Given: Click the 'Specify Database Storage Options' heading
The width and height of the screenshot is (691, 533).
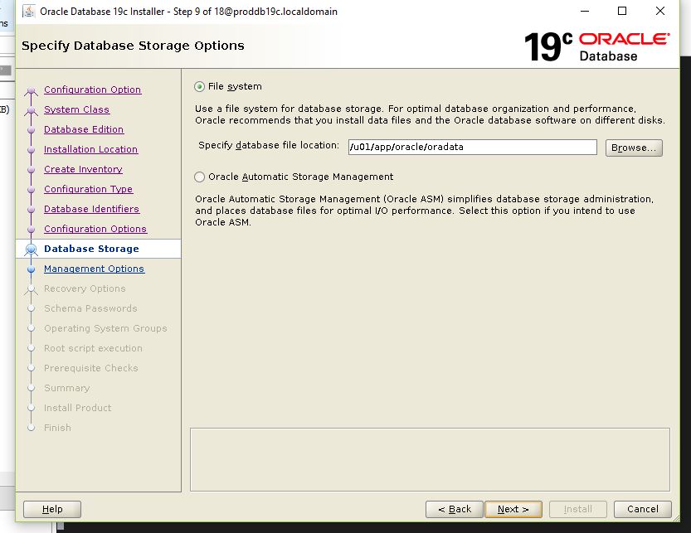Looking at the screenshot, I should tap(133, 46).
